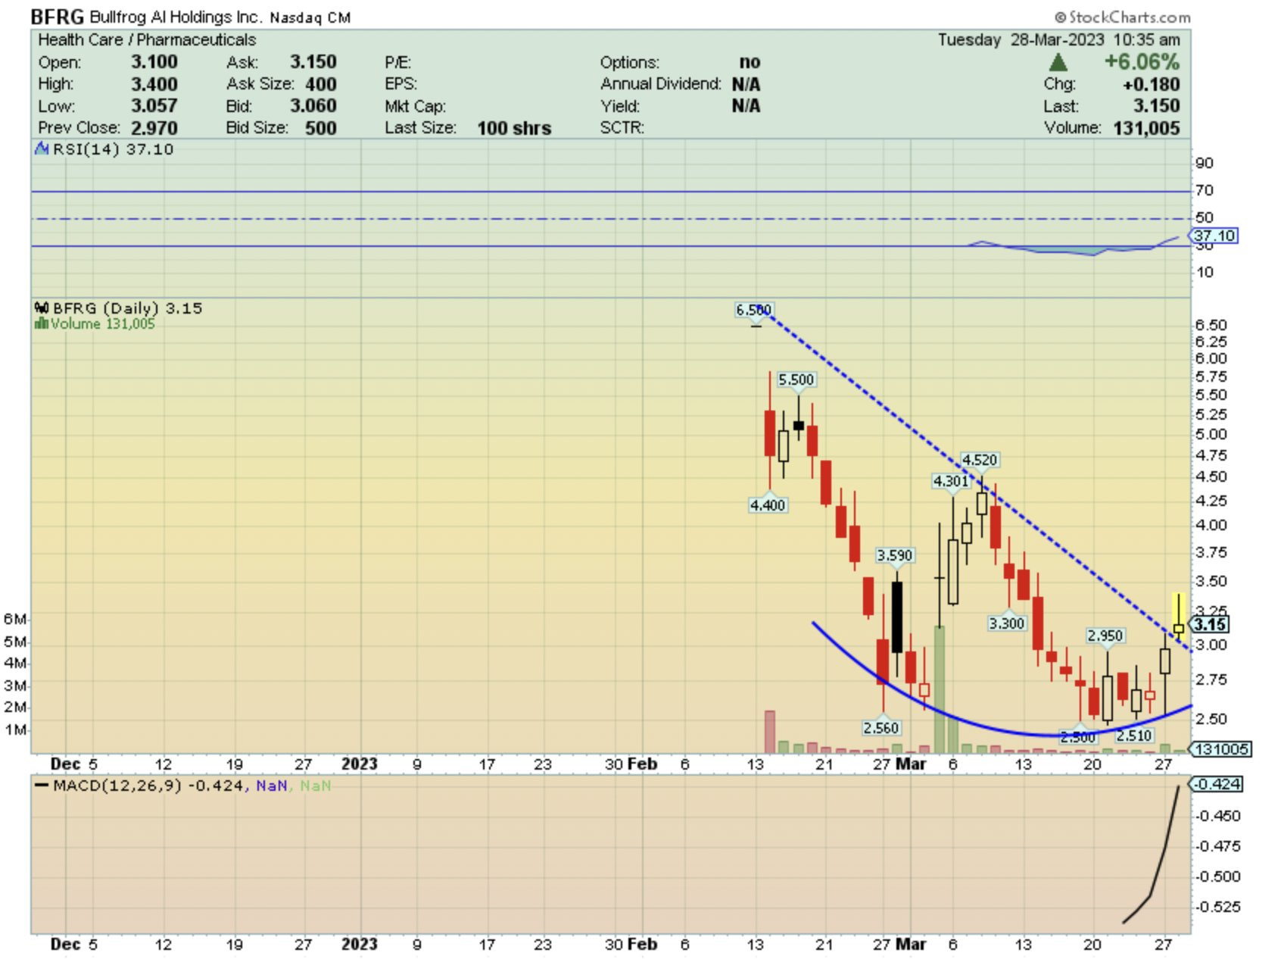Click the Ask Size value 400
The width and height of the screenshot is (1281, 959).
point(321,84)
